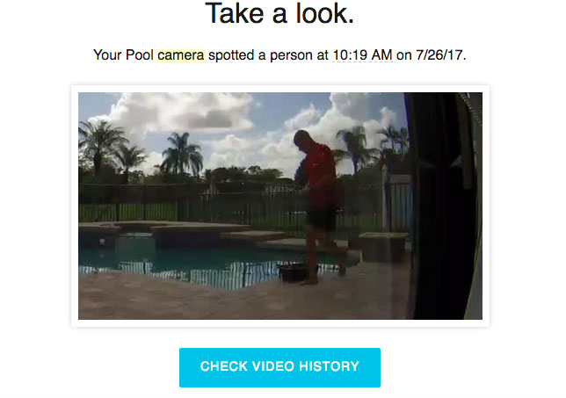Screen dimensions: 566x398
Task: Click the date 7/26/17 in the message
Action: point(439,55)
